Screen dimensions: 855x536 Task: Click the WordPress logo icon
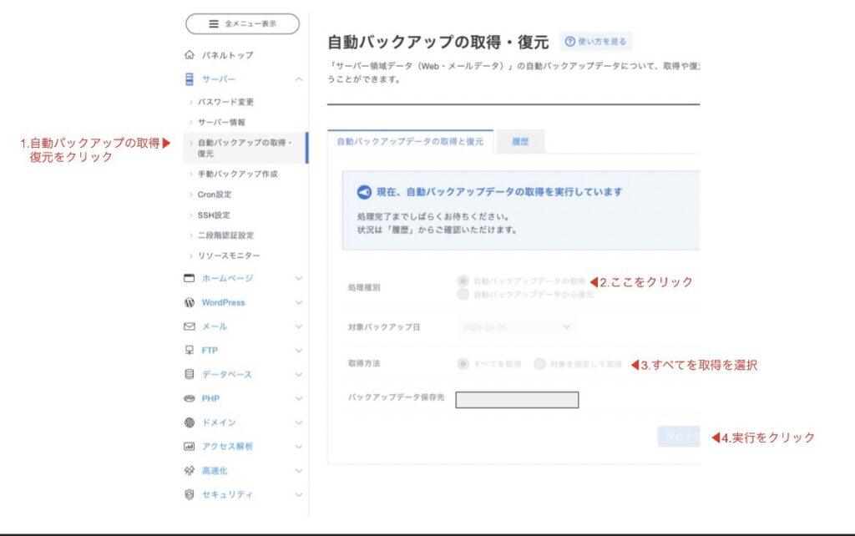[x=189, y=302]
